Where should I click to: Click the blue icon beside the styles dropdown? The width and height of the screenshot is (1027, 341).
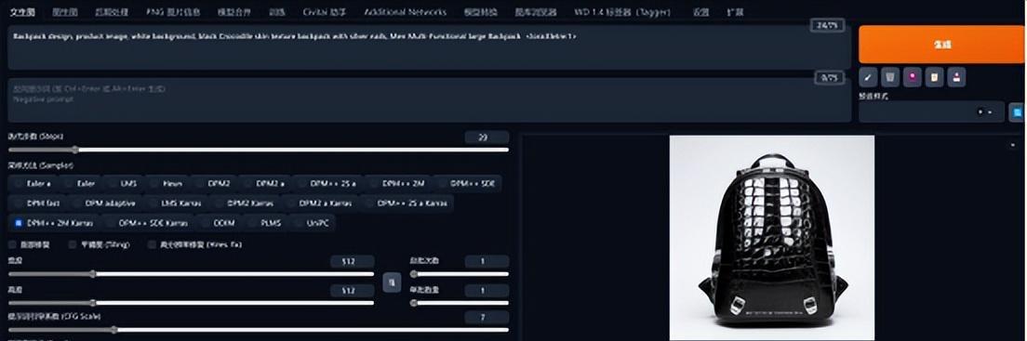coord(1017,111)
